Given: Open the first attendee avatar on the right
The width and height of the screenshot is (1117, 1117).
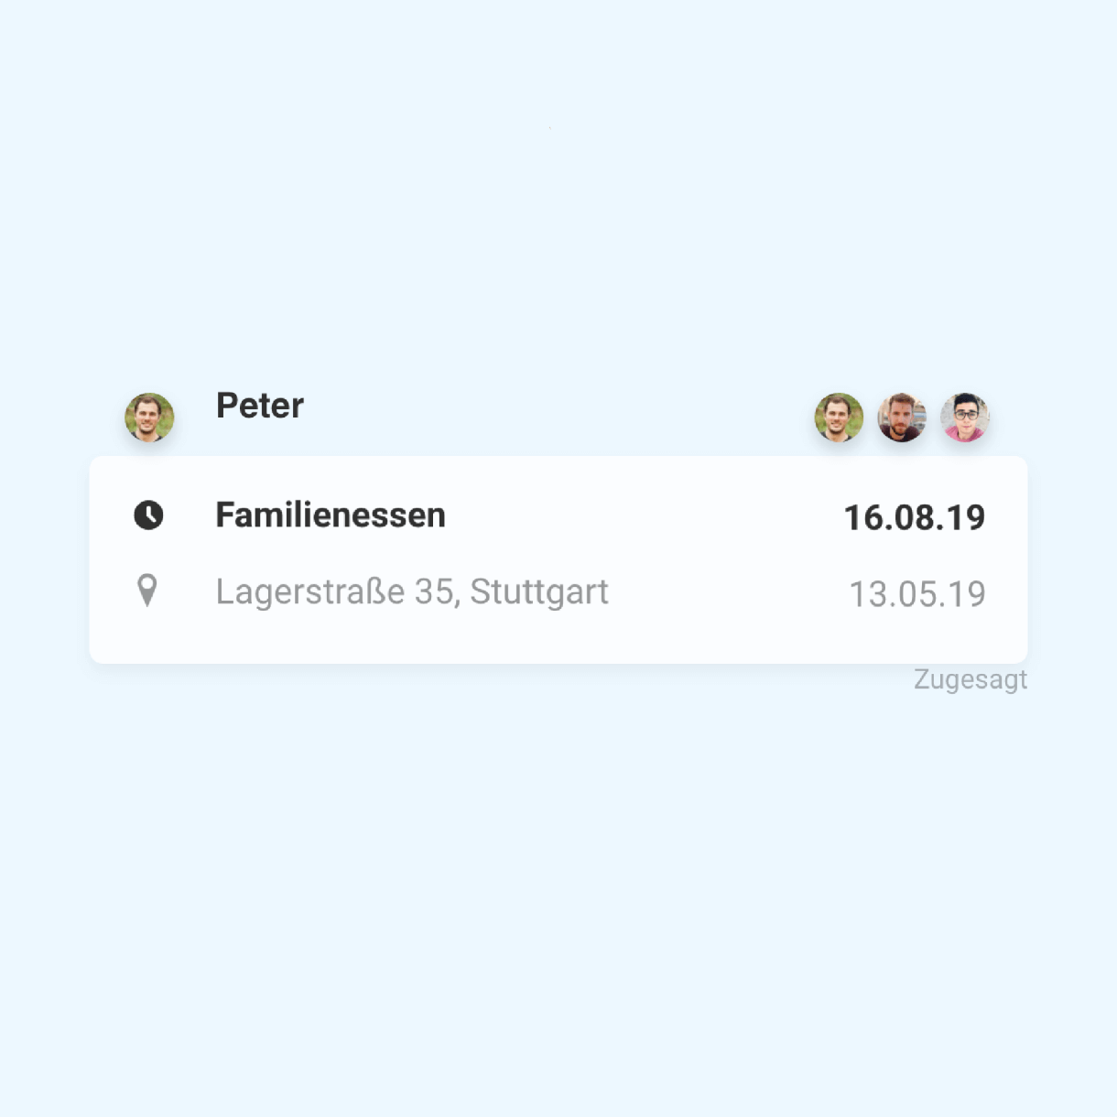Looking at the screenshot, I should tap(839, 418).
